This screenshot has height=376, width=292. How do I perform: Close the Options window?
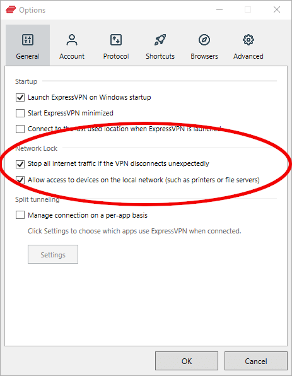277,9
